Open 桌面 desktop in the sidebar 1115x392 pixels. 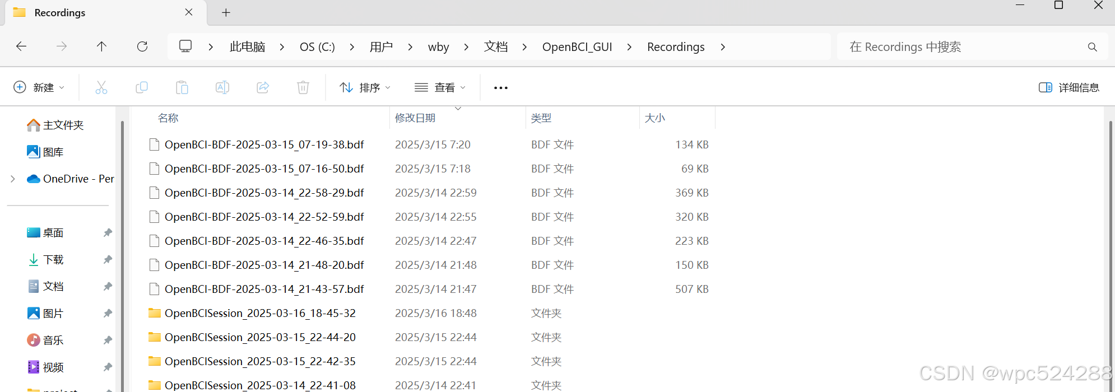pyautogui.click(x=45, y=232)
